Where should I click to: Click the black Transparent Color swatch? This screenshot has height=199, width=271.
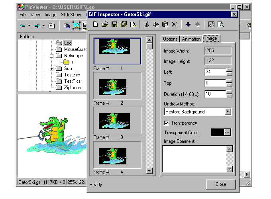coord(218,133)
